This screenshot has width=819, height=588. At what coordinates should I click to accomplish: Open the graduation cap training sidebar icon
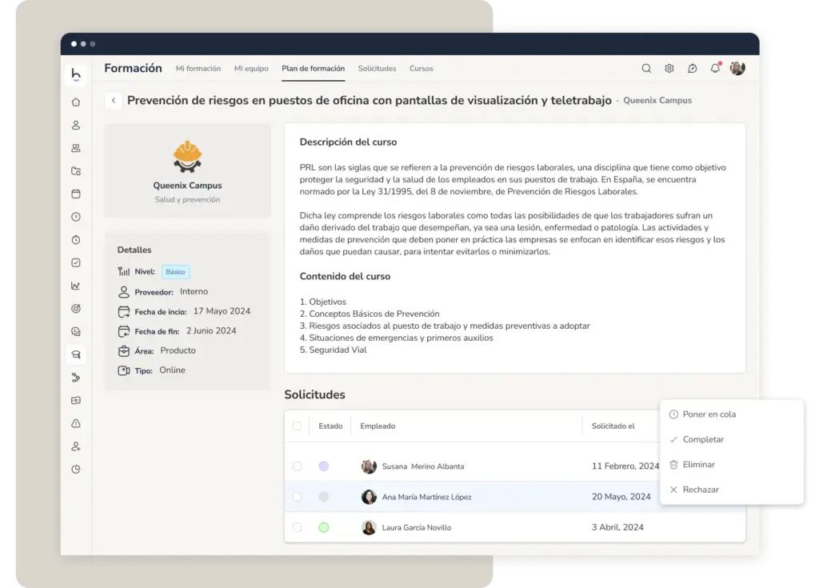tap(76, 354)
